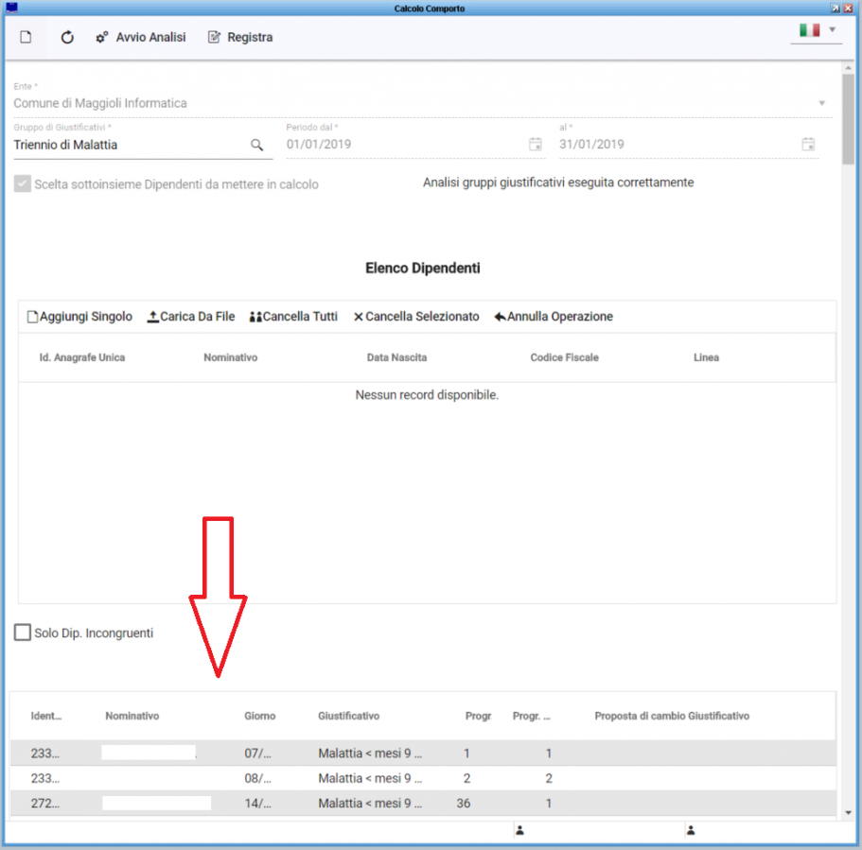Click the vertical scrollbar thumb

tap(848, 119)
